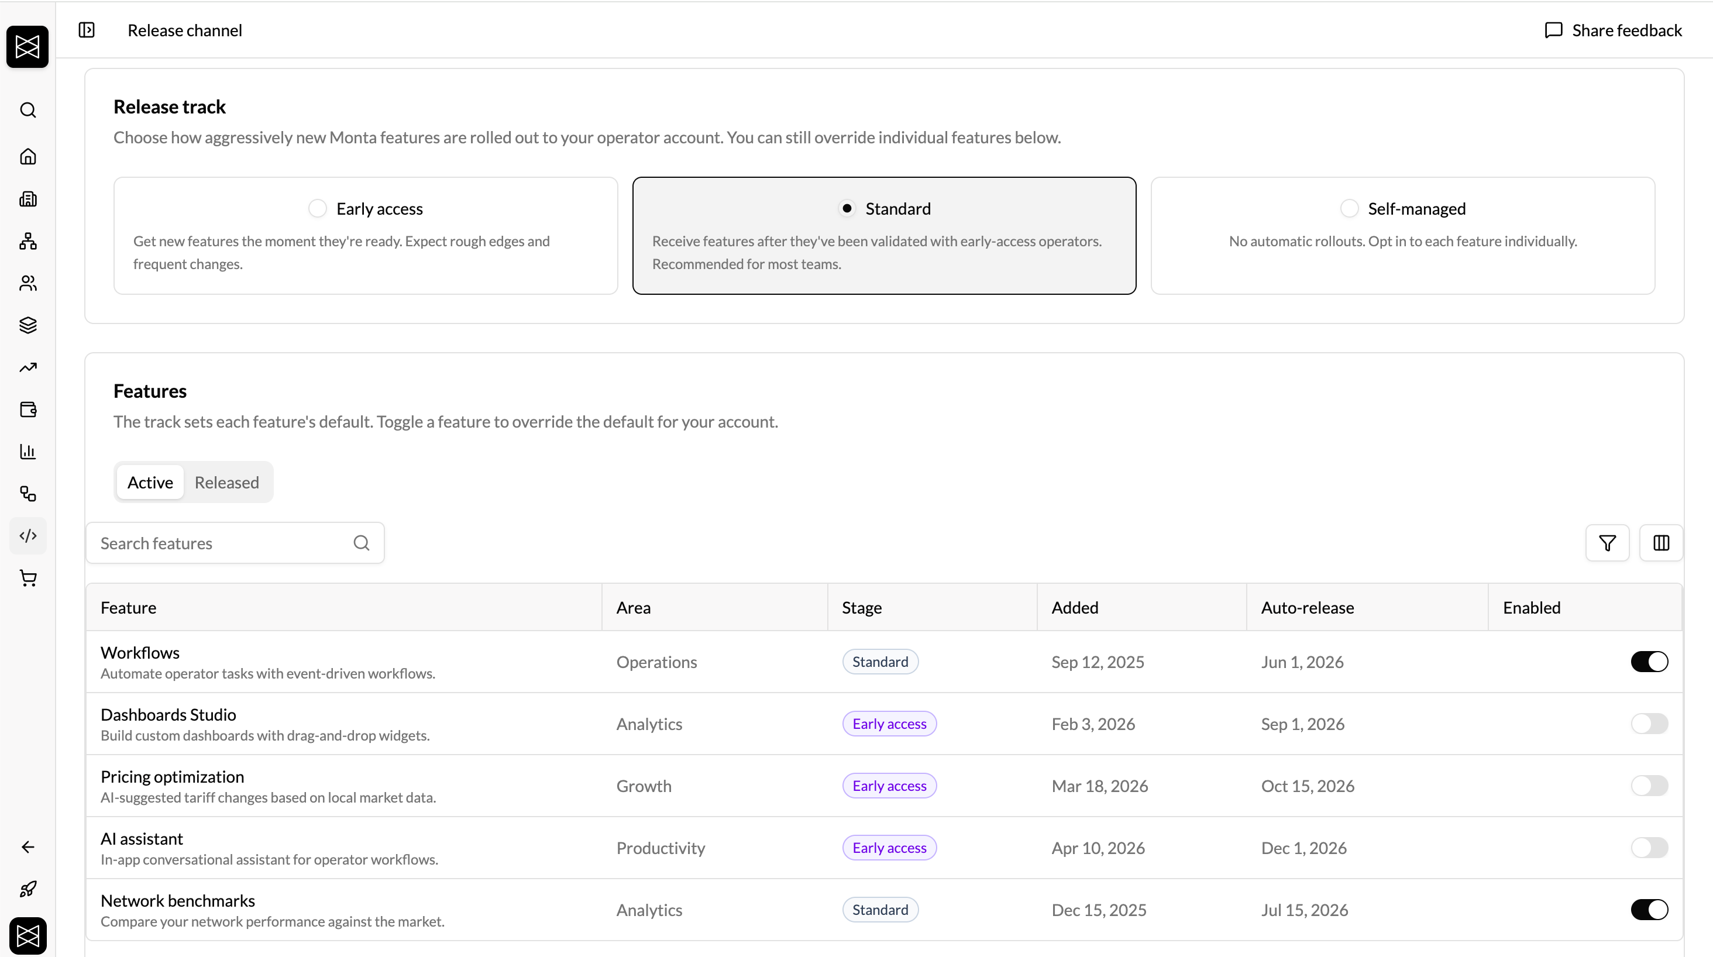Open the building icon in sidebar
Screen dimensions: 1713x957
[x=28, y=199]
